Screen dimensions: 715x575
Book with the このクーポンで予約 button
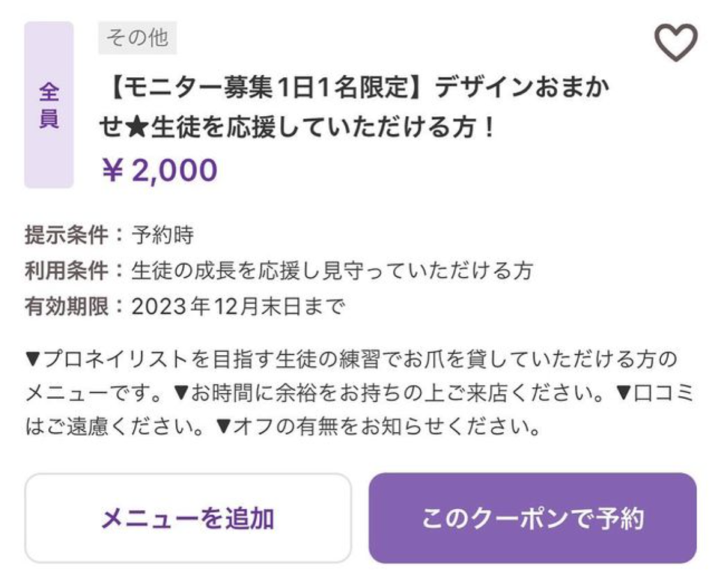(532, 518)
